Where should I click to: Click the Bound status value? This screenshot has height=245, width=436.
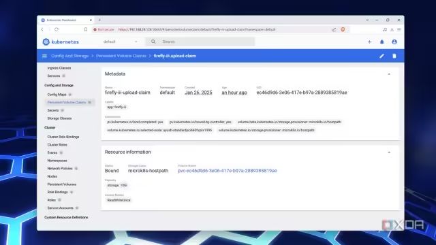(112, 171)
